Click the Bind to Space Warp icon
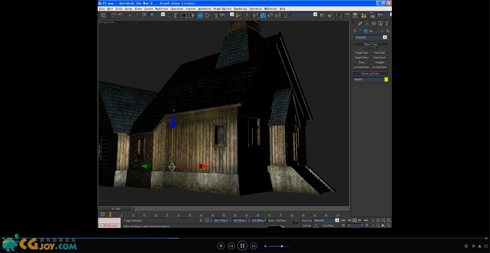This screenshot has width=490, height=253. (x=145, y=15)
